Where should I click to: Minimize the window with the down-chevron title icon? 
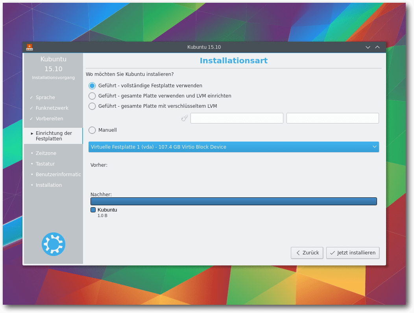click(368, 47)
